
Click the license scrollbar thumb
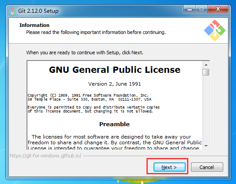pyautogui.click(x=206, y=72)
